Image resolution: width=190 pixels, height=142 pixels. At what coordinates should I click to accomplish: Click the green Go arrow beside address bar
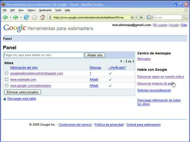(141, 17)
